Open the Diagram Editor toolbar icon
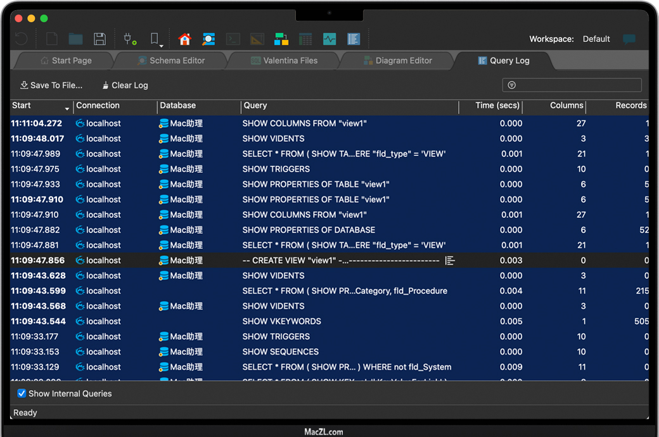The height and width of the screenshot is (437, 659). pyautogui.click(x=281, y=39)
